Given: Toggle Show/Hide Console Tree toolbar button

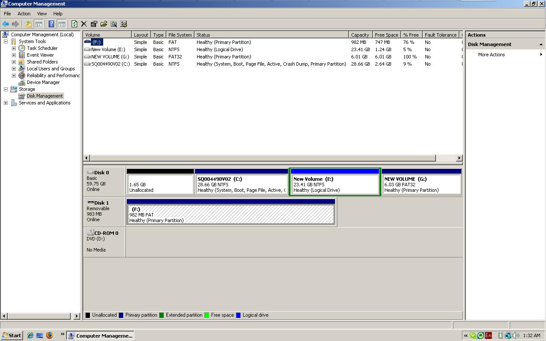Looking at the screenshot, I should pyautogui.click(x=38, y=24).
